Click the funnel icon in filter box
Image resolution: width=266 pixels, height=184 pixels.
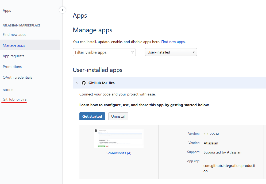click(x=132, y=52)
